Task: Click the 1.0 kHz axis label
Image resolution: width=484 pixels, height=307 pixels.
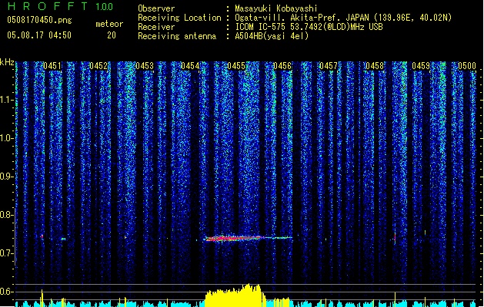Action: (x=6, y=138)
